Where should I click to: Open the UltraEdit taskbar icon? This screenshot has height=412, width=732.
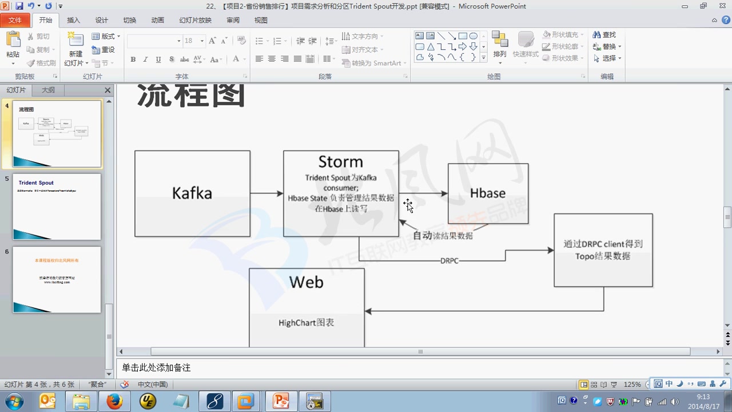[148, 401]
